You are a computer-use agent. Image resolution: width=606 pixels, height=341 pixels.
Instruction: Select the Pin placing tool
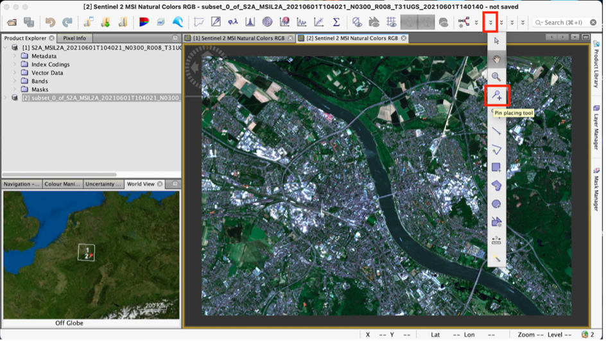(x=497, y=96)
